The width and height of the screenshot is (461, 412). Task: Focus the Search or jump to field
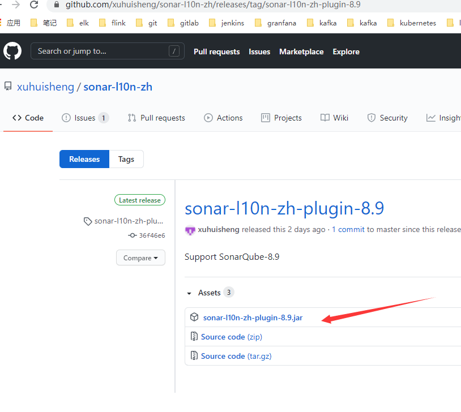click(x=107, y=51)
